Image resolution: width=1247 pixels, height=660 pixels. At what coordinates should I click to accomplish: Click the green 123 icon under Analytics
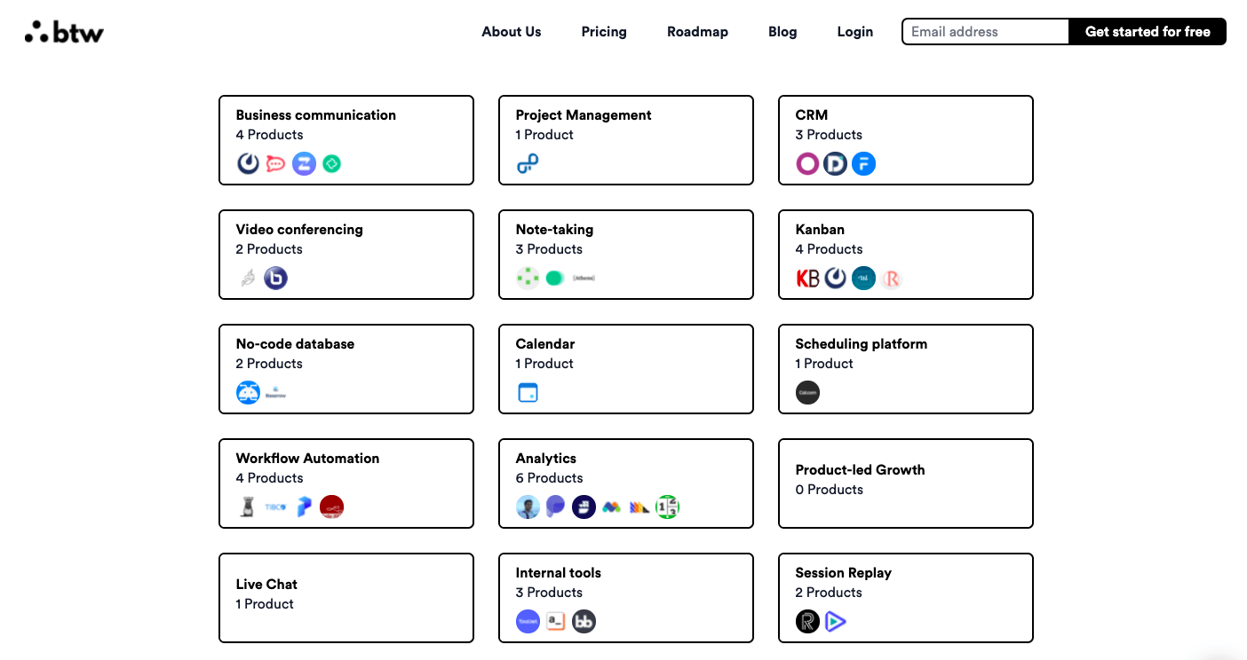point(667,507)
